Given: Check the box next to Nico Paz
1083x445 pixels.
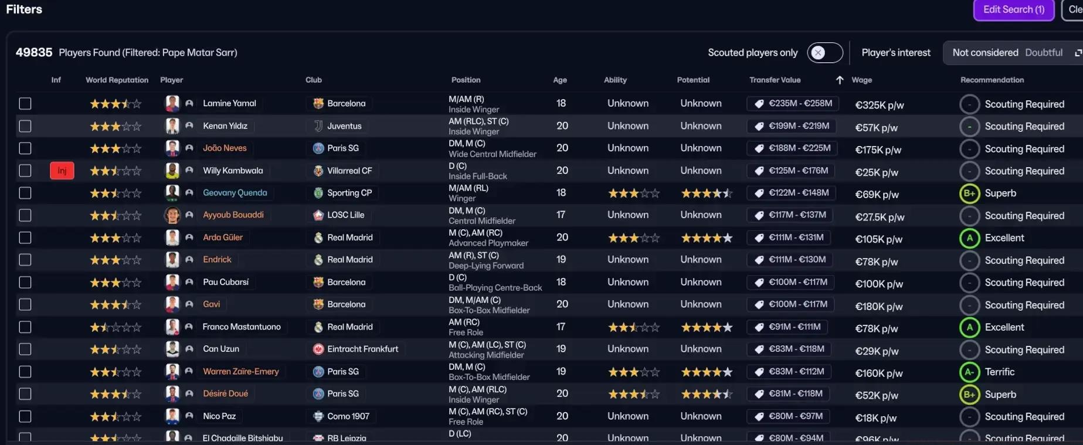Looking at the screenshot, I should pyautogui.click(x=25, y=416).
